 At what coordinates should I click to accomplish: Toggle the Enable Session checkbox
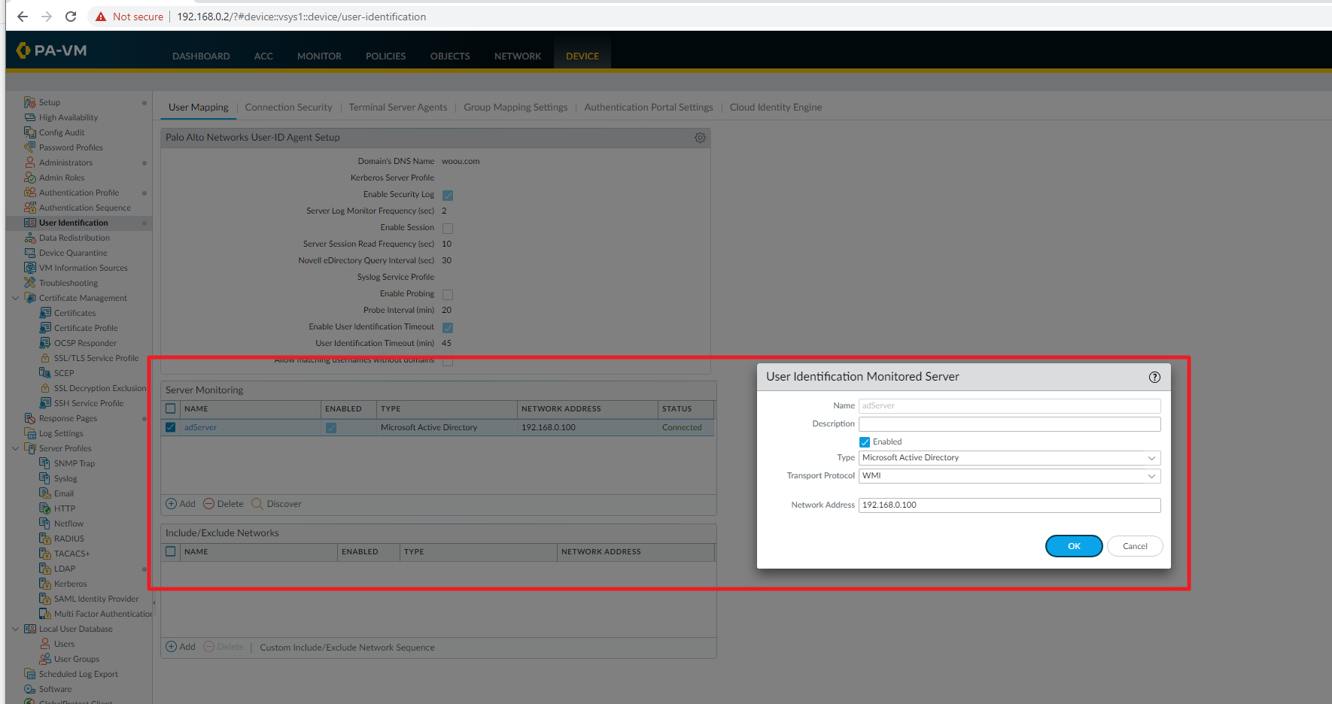point(448,228)
